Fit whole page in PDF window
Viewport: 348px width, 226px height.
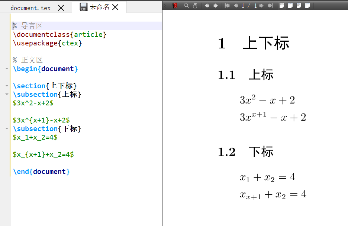(x=307, y=6)
